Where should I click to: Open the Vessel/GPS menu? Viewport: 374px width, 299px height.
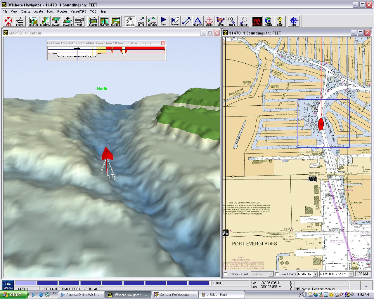(x=78, y=11)
